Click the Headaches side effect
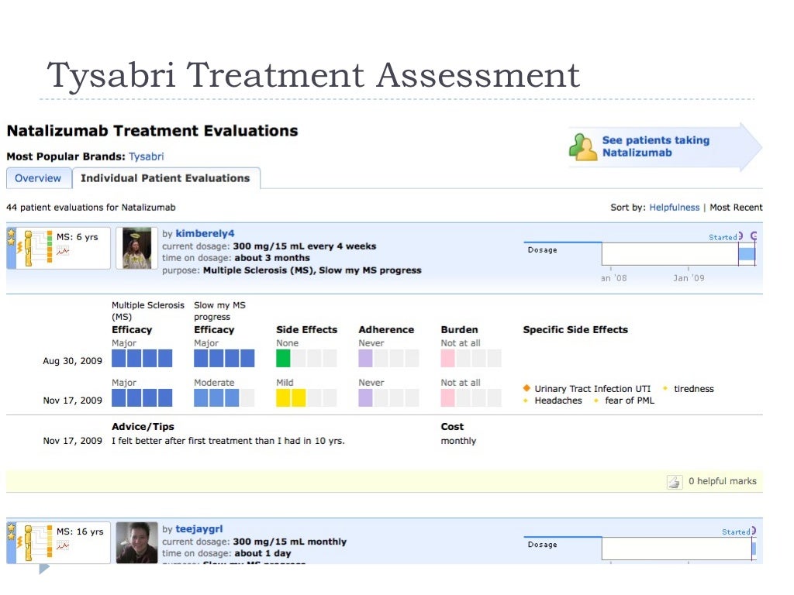The image size is (794, 595). point(558,401)
